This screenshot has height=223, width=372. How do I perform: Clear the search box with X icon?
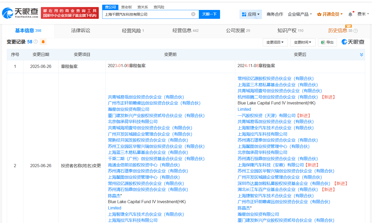(193, 14)
